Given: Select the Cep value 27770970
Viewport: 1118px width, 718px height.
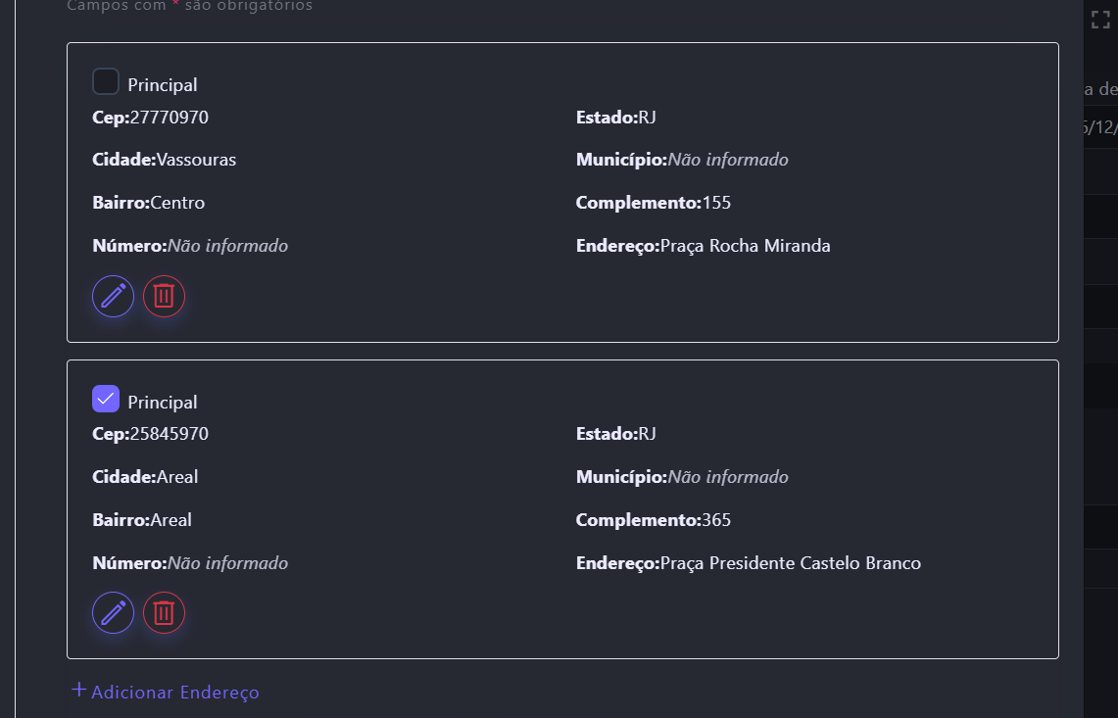Looking at the screenshot, I should (x=170, y=118).
